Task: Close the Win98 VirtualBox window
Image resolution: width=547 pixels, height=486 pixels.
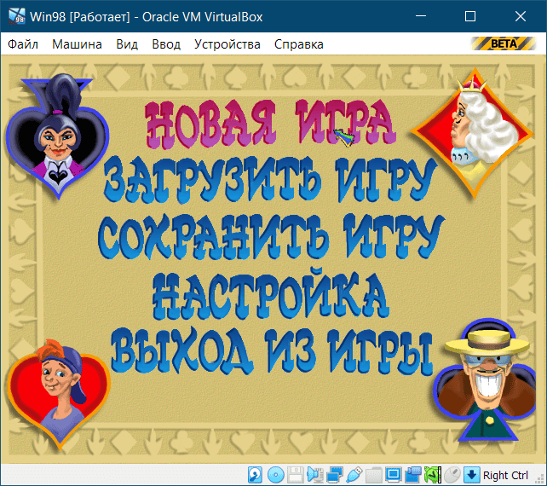Action: (x=521, y=16)
